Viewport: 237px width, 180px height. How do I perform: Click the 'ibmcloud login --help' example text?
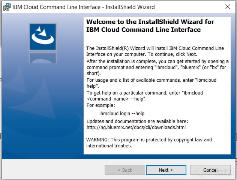coord(122,113)
